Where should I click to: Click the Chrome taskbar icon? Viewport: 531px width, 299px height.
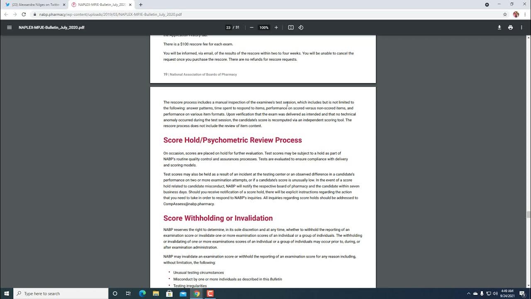197,294
